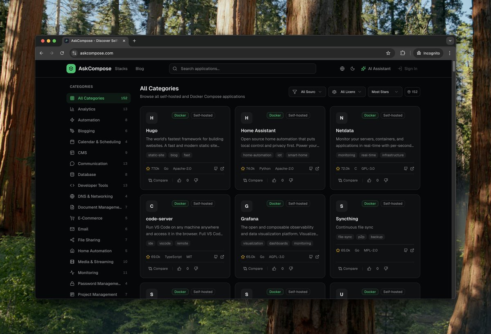Viewport: 491px width, 334px height.
Task: Click the DNS & Networking globe icon
Action: (x=72, y=196)
